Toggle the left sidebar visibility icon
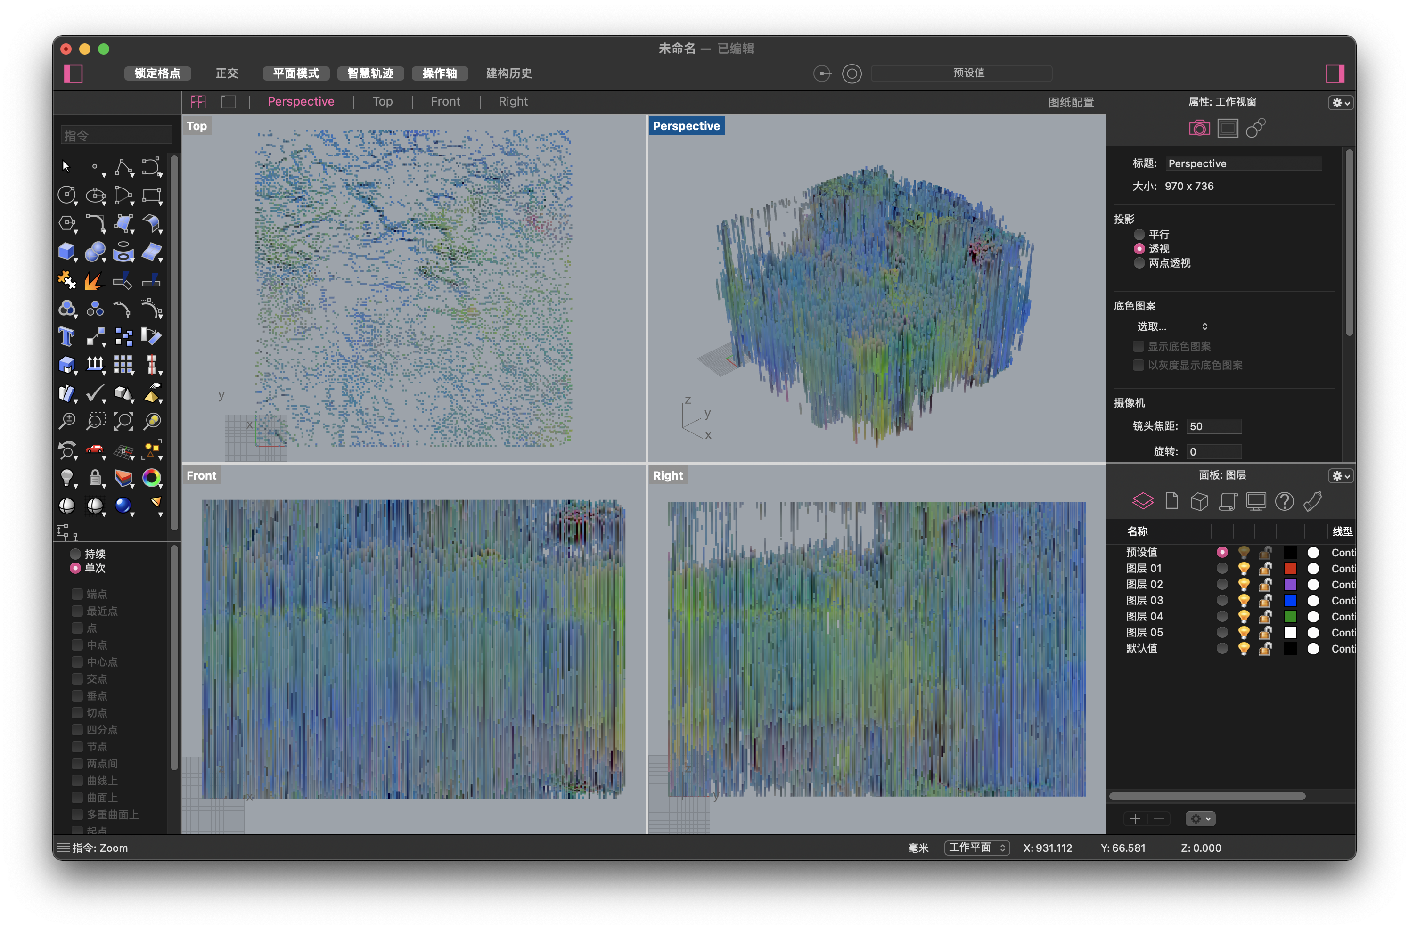 (x=74, y=73)
